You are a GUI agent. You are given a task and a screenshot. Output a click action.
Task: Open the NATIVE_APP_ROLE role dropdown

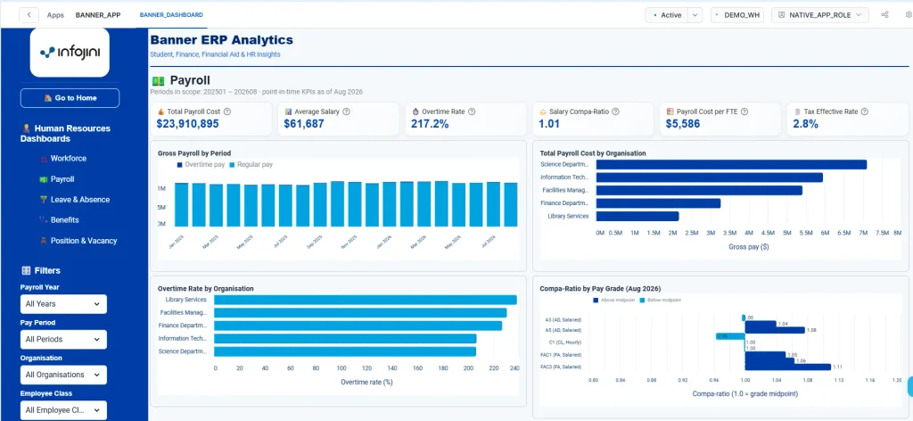(x=820, y=15)
